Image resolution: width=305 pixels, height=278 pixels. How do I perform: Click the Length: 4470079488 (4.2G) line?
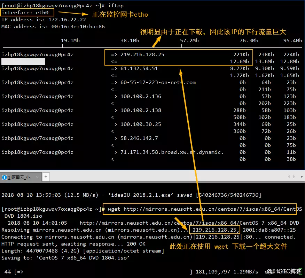83,251
